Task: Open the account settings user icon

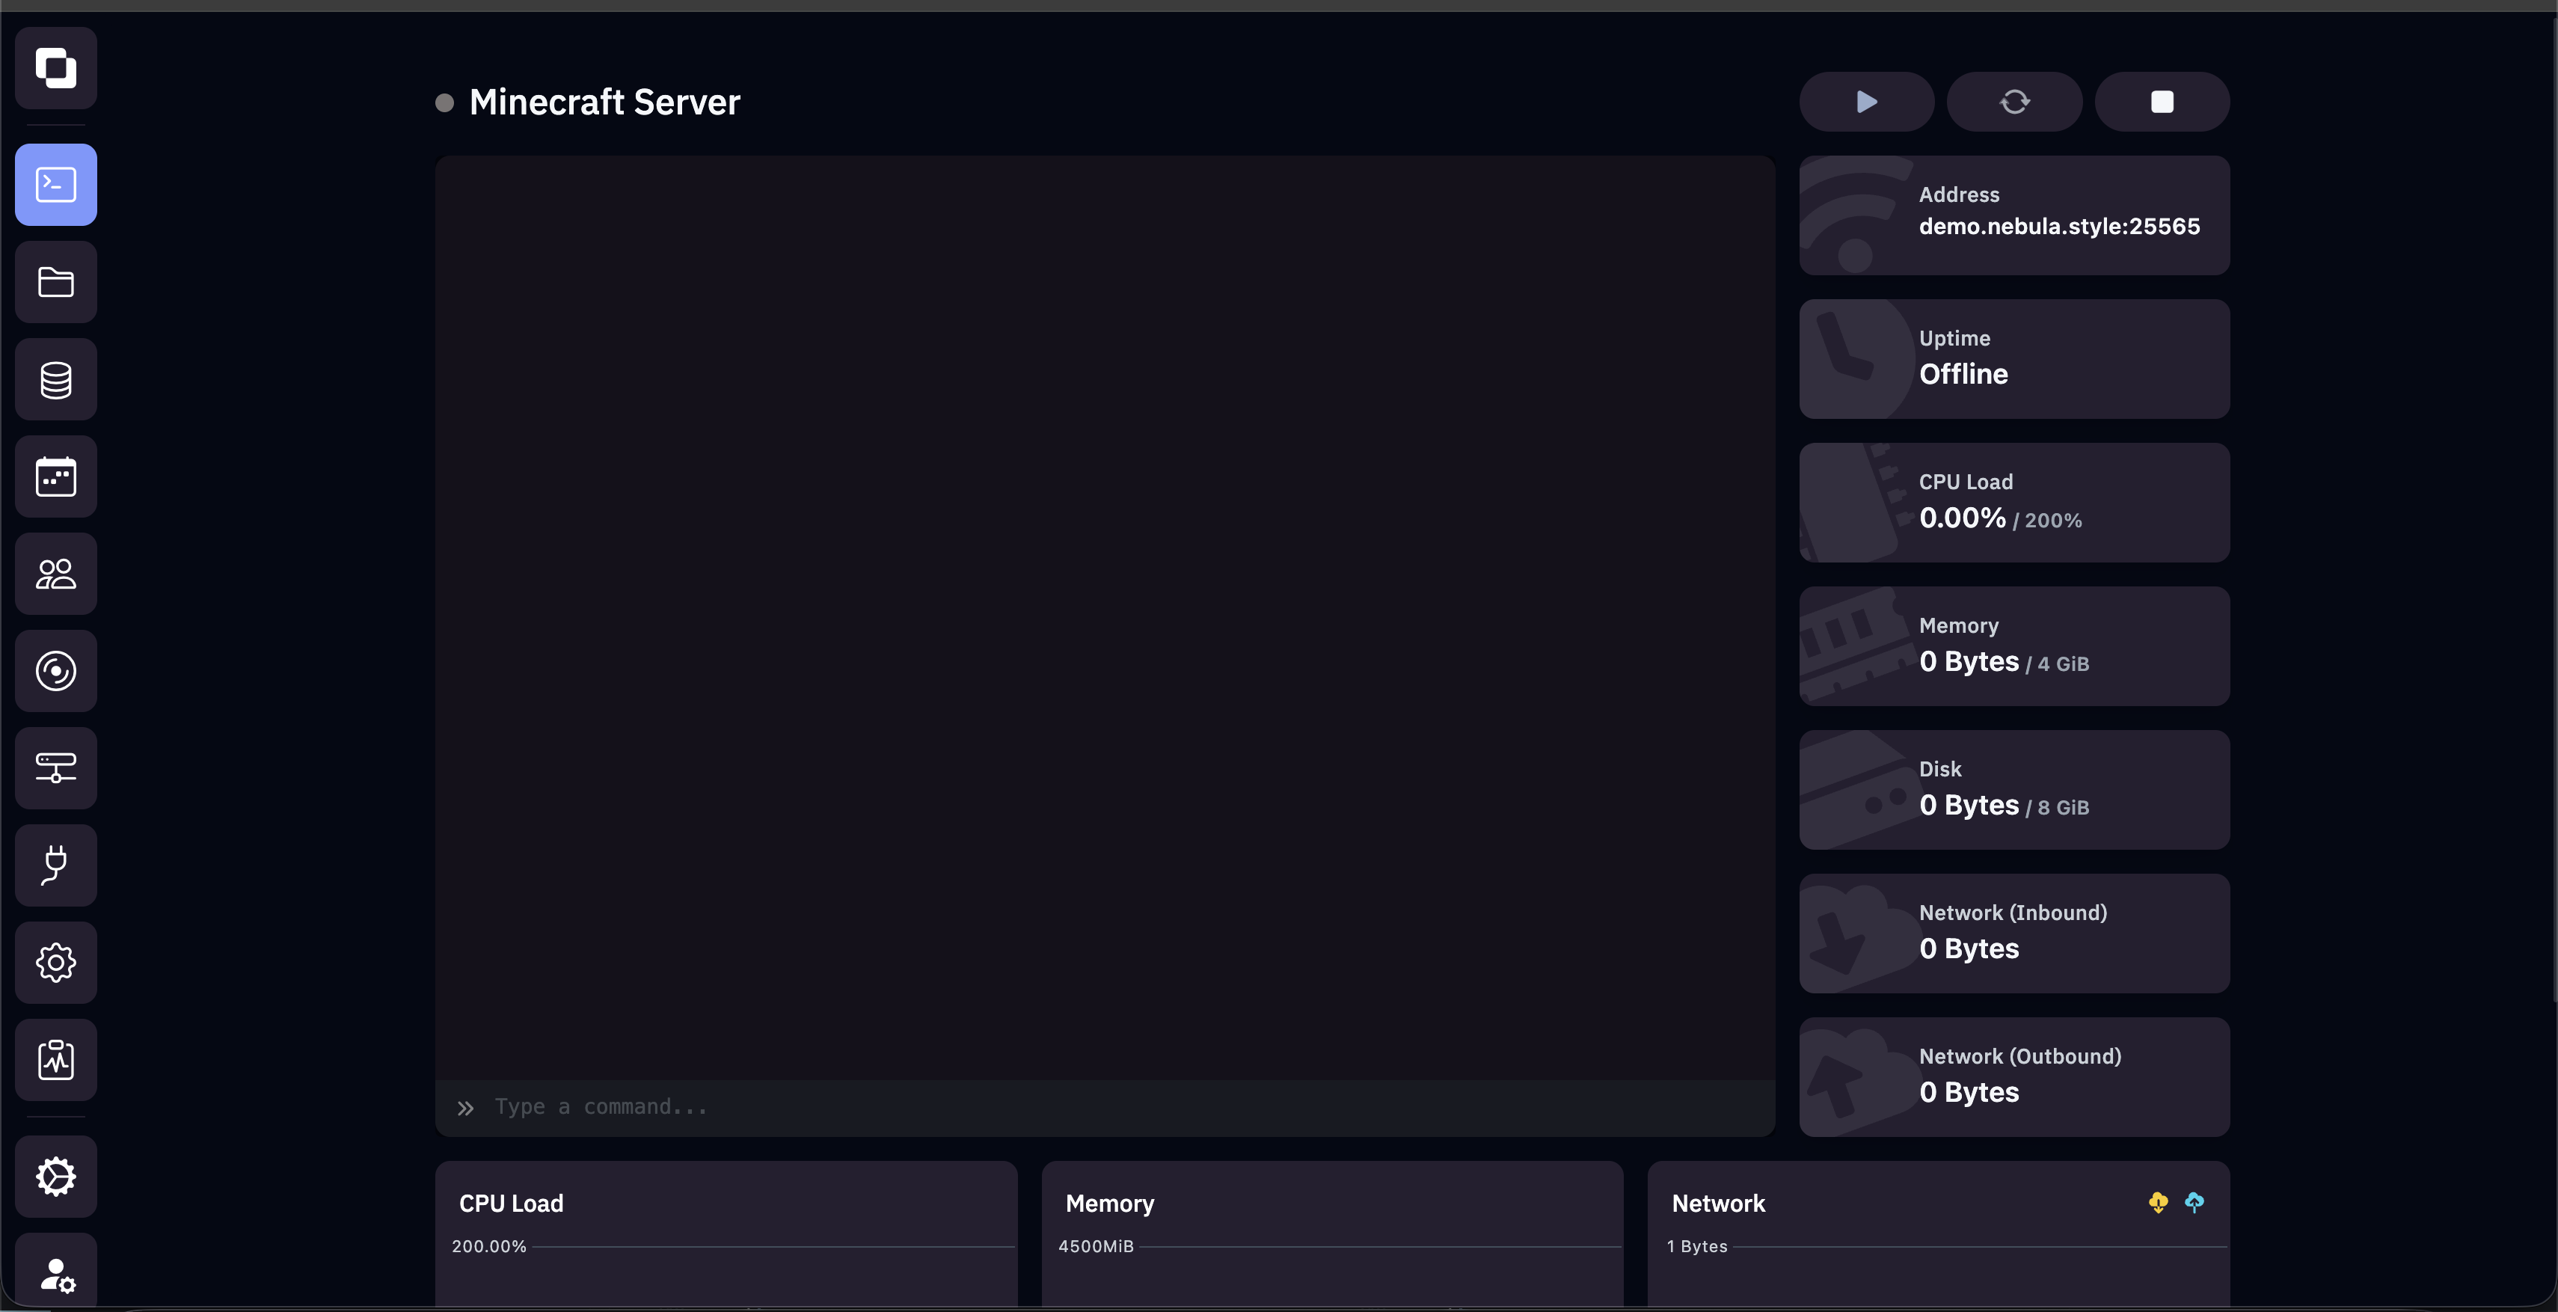Action: (55, 1273)
